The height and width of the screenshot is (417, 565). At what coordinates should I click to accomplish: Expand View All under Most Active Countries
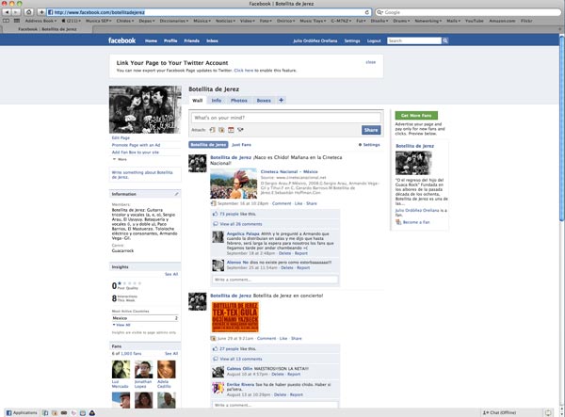(x=121, y=325)
